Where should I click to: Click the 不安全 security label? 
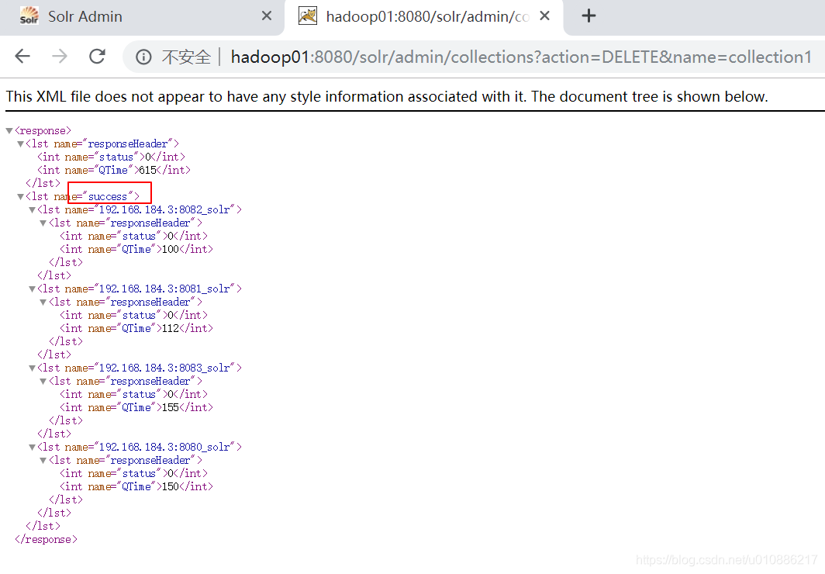coord(186,57)
